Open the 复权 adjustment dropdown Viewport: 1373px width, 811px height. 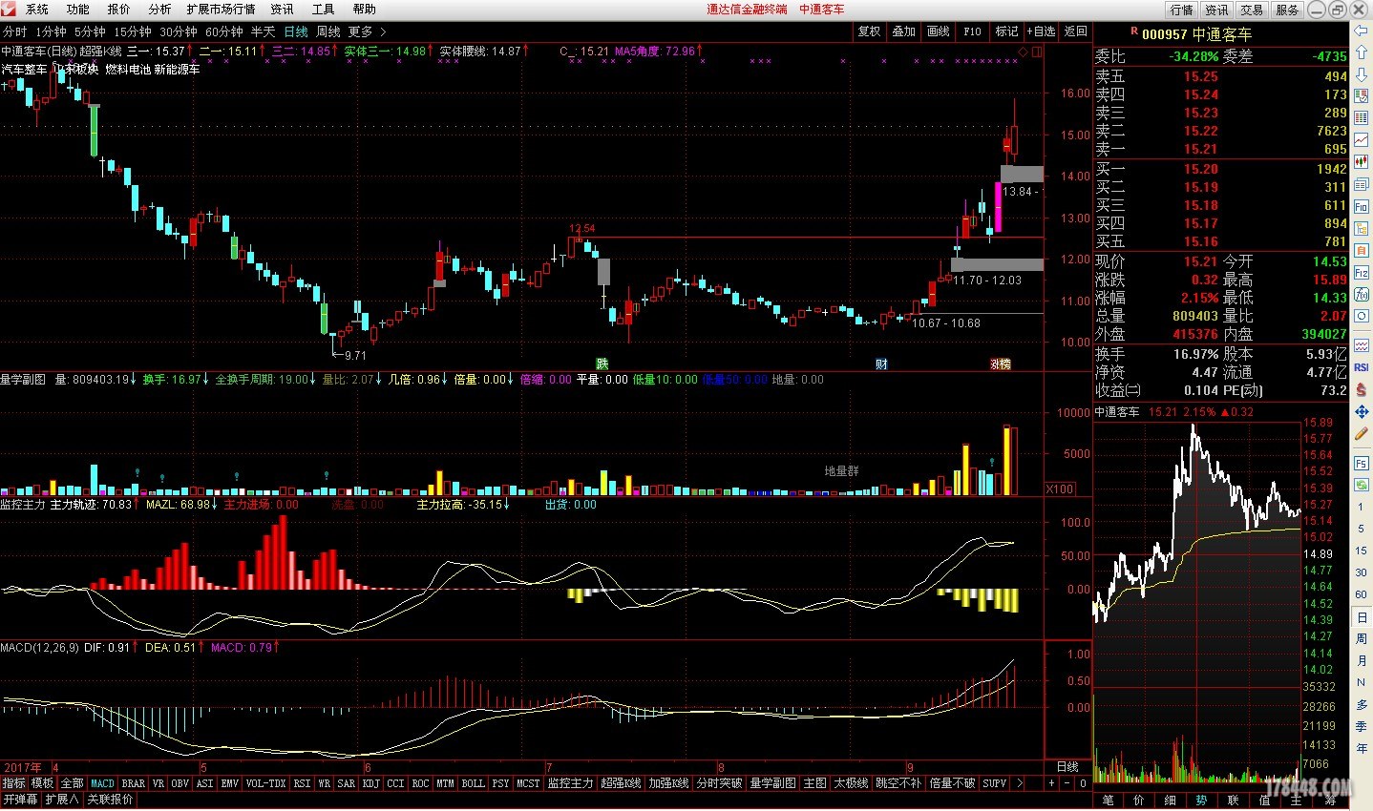(869, 31)
